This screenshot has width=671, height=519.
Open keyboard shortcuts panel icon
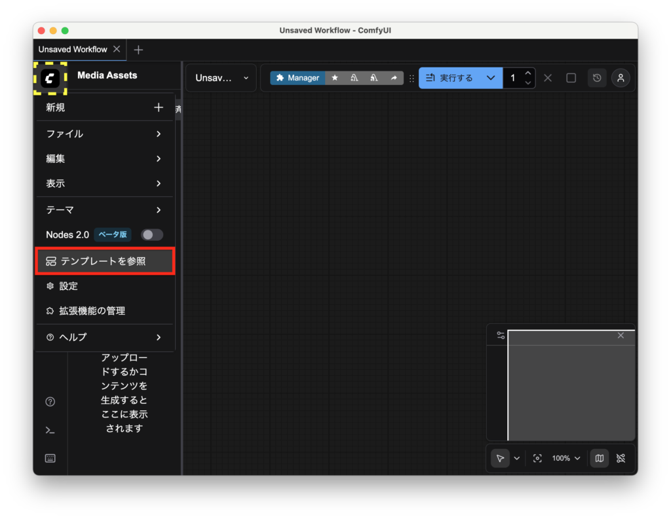(x=50, y=458)
